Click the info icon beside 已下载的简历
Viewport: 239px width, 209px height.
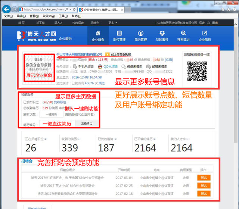pyautogui.click(x=155, y=139)
